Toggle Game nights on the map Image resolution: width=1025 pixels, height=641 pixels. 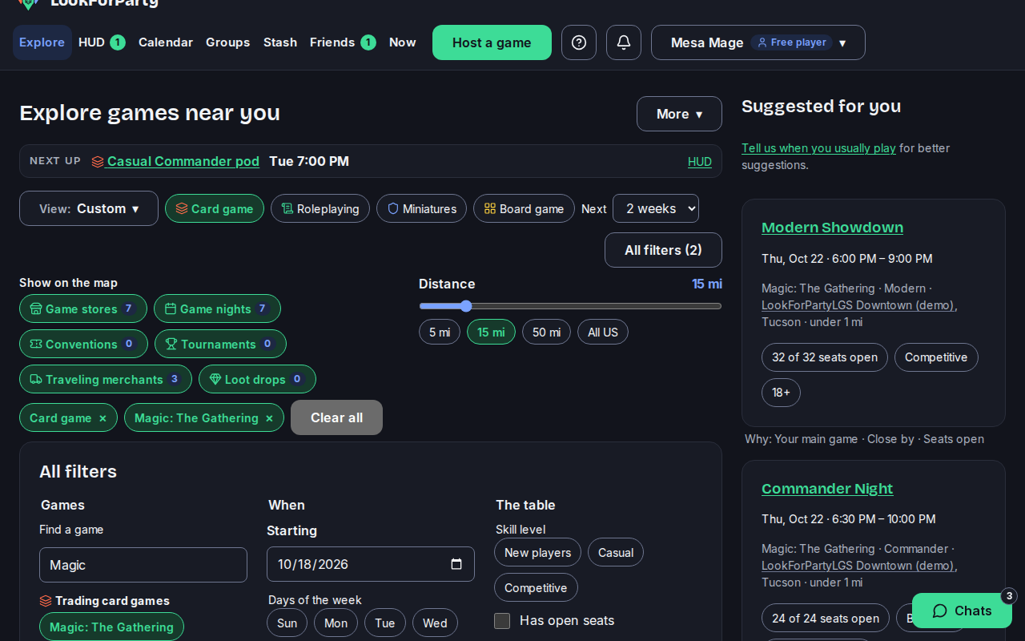point(217,308)
